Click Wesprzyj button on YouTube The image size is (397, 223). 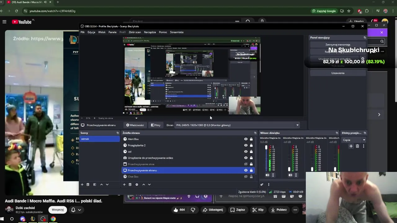coord(58,210)
